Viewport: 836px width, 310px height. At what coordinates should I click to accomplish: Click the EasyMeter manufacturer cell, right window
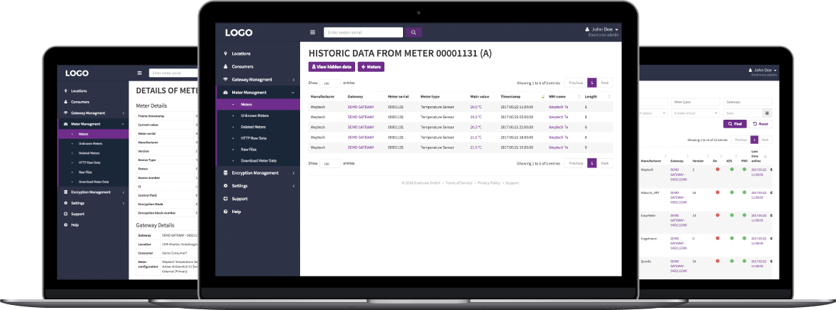coord(648,215)
